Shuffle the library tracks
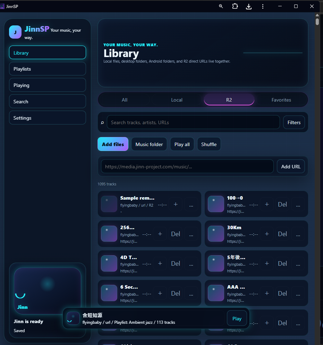Viewport: 323px width, 345px height. click(209, 144)
